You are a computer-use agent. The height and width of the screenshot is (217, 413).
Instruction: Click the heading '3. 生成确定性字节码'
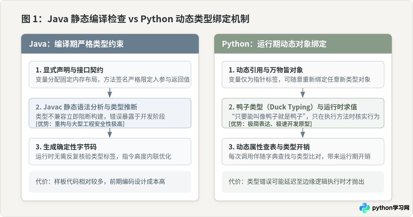coord(66,147)
